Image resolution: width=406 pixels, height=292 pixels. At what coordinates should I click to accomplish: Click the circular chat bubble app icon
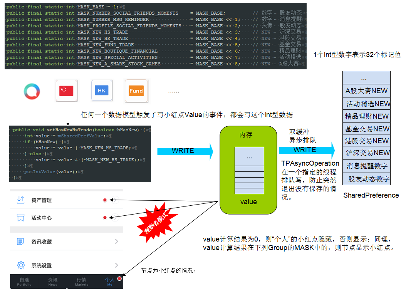pos(29,91)
